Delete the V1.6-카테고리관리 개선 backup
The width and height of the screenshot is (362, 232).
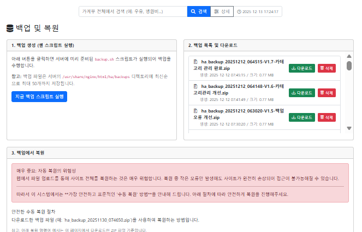[327, 93]
